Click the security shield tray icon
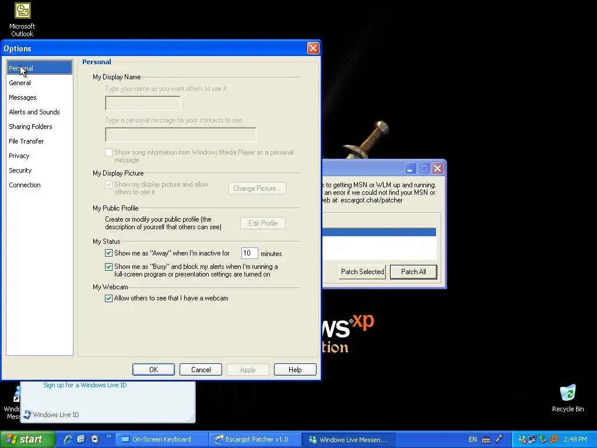 [543, 440]
